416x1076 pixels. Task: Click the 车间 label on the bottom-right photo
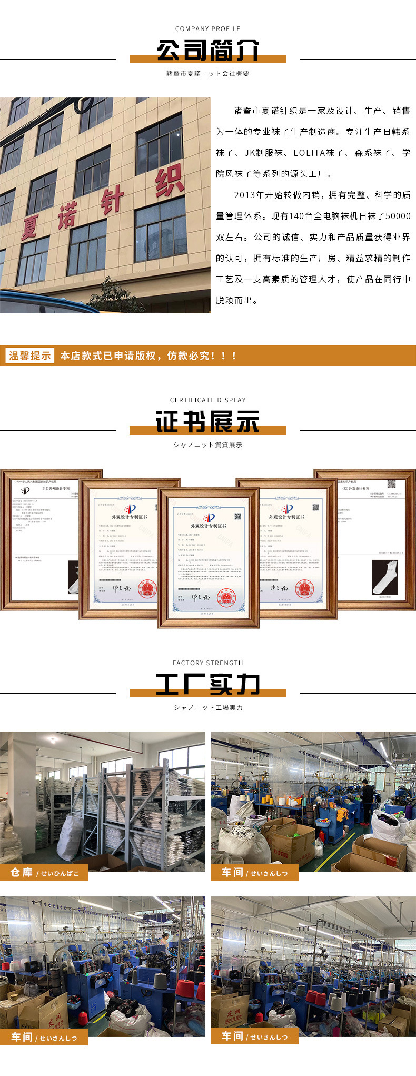tap(254, 1036)
